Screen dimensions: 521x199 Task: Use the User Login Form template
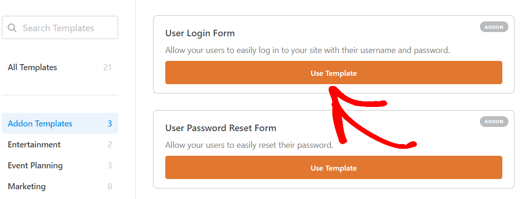(333, 73)
